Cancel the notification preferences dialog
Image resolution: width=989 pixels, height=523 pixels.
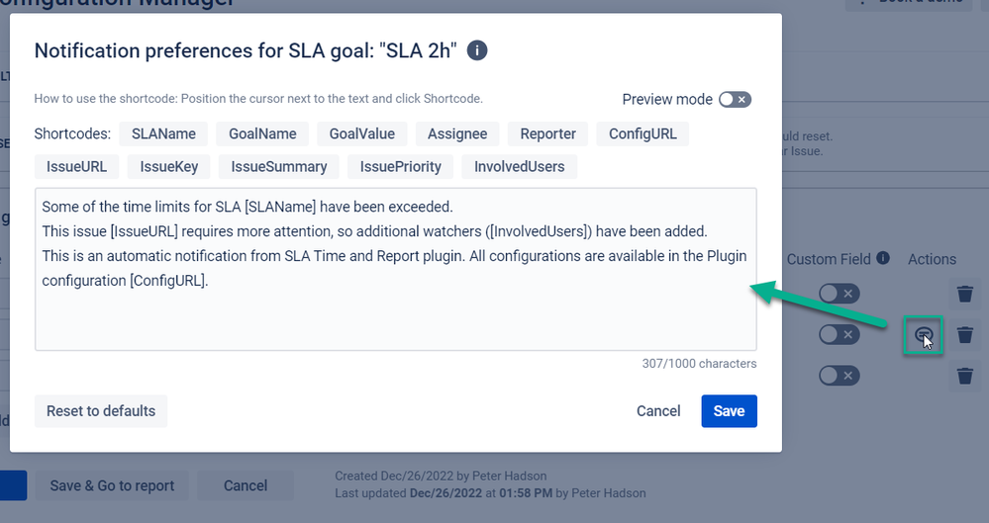658,411
